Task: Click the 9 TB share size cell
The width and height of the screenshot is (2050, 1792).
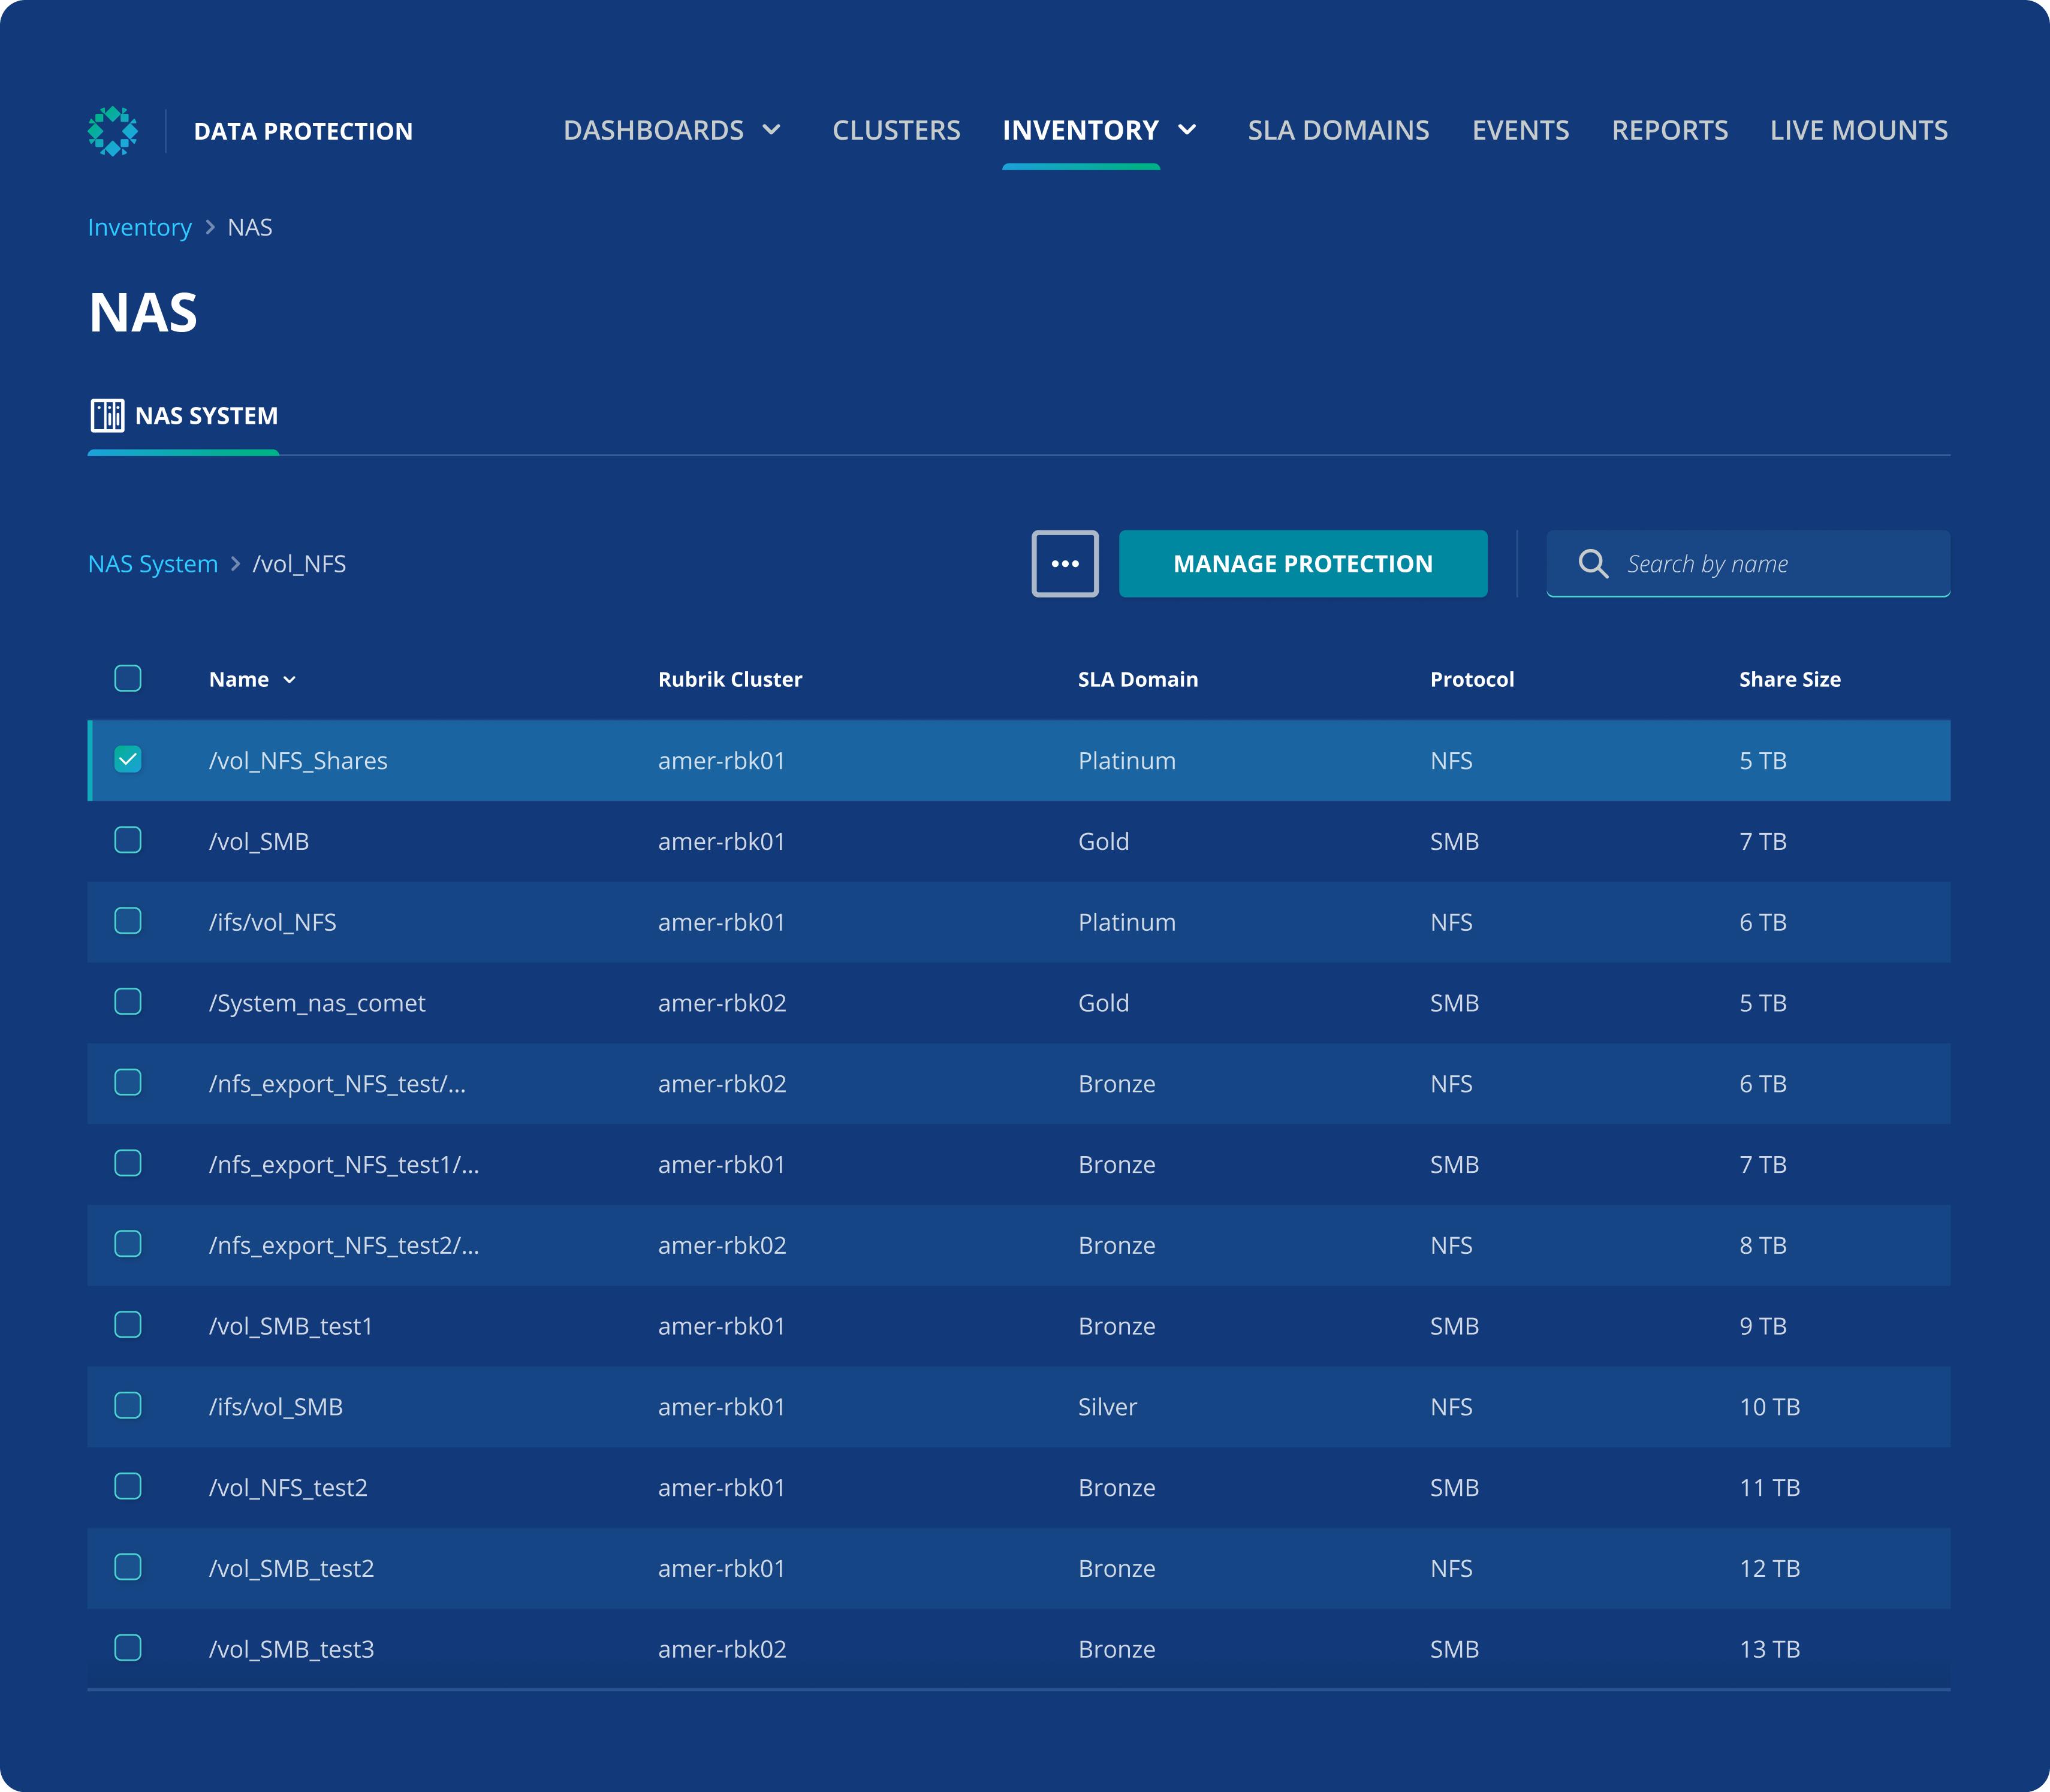Action: [x=1762, y=1326]
